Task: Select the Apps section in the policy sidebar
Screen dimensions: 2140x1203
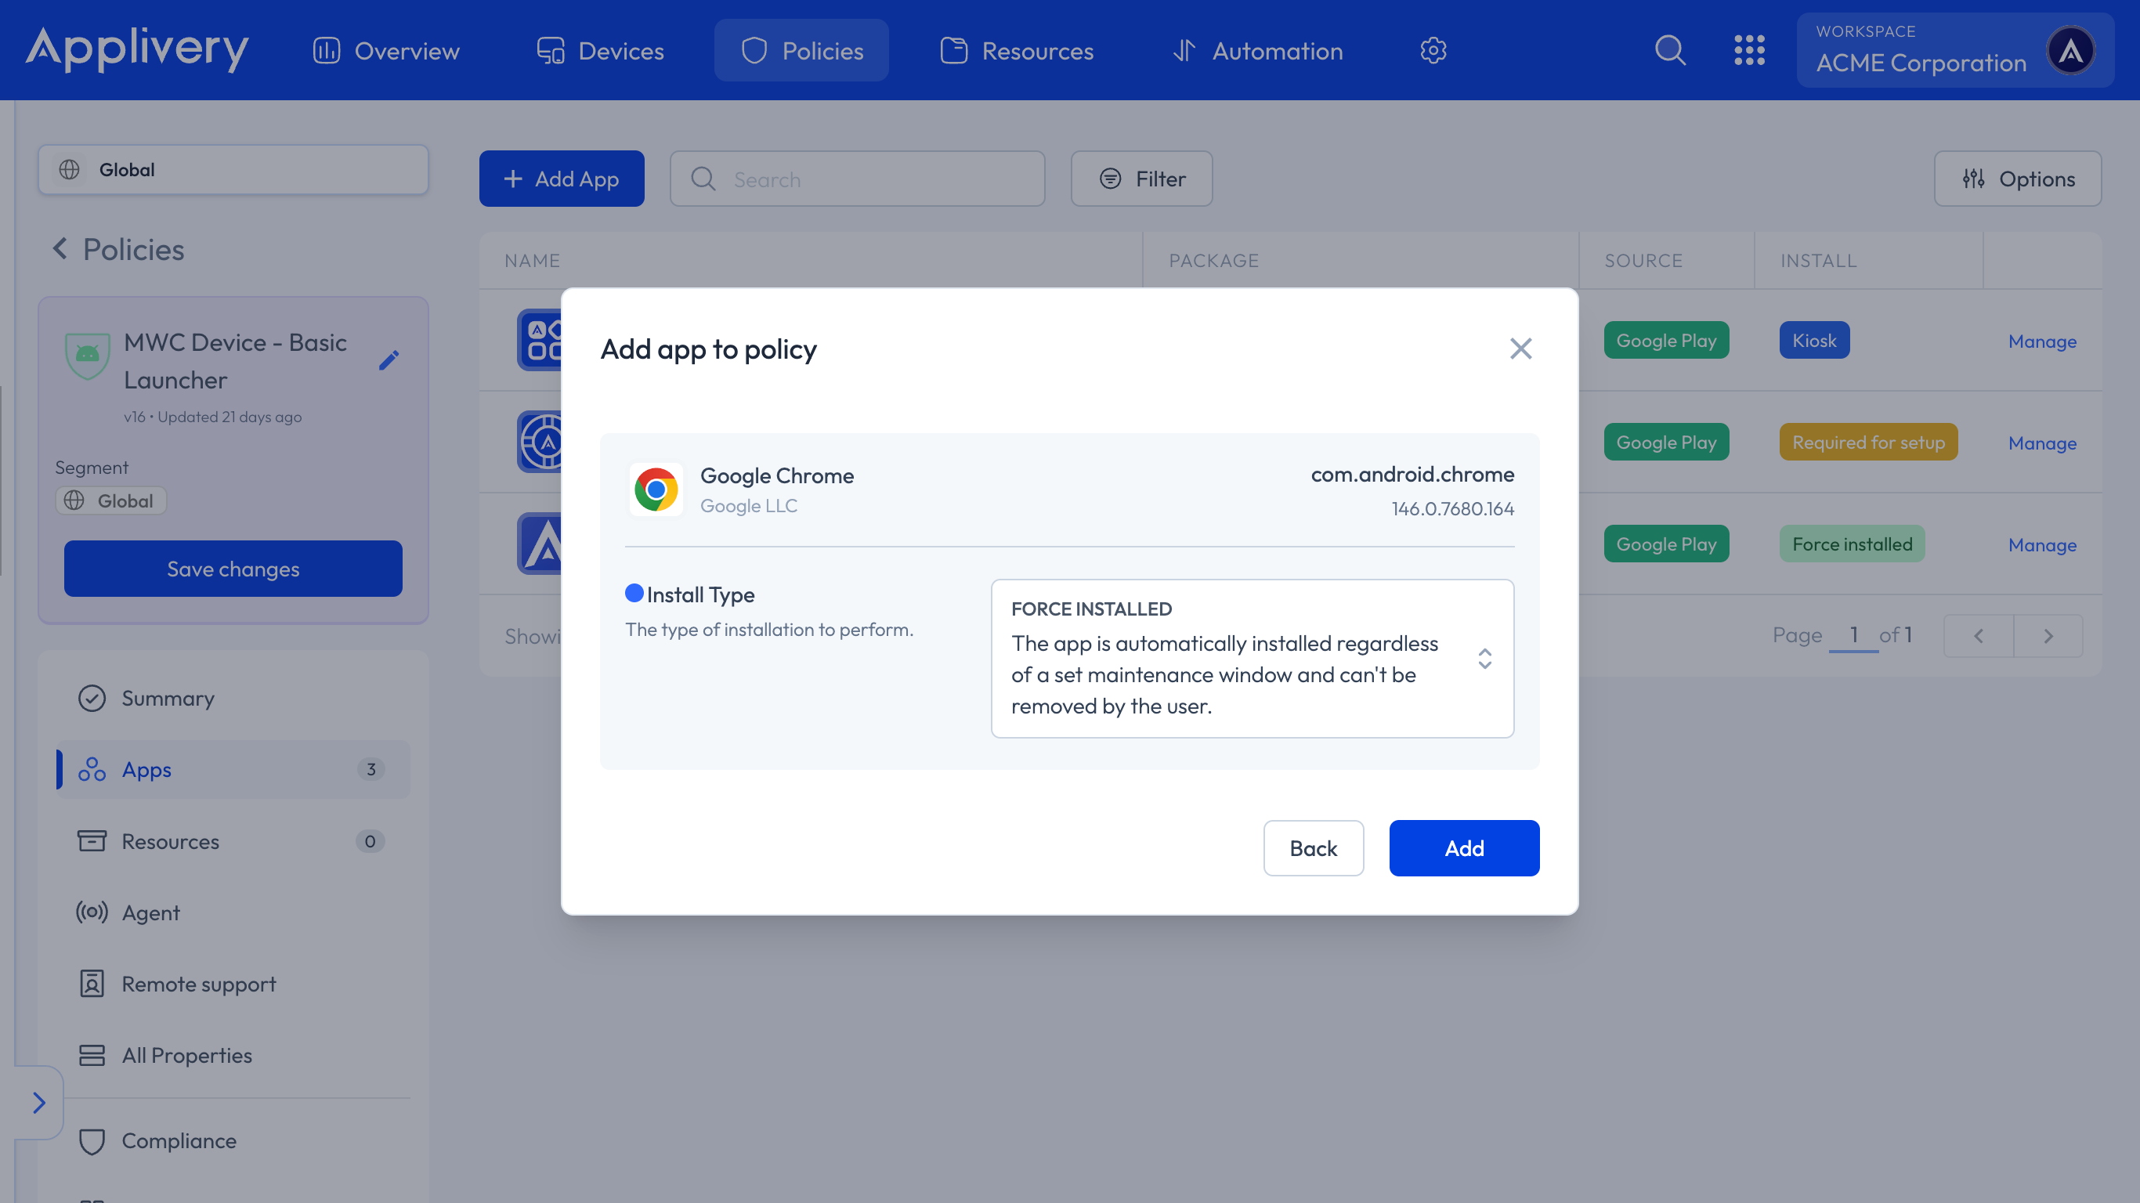Action: (146, 768)
